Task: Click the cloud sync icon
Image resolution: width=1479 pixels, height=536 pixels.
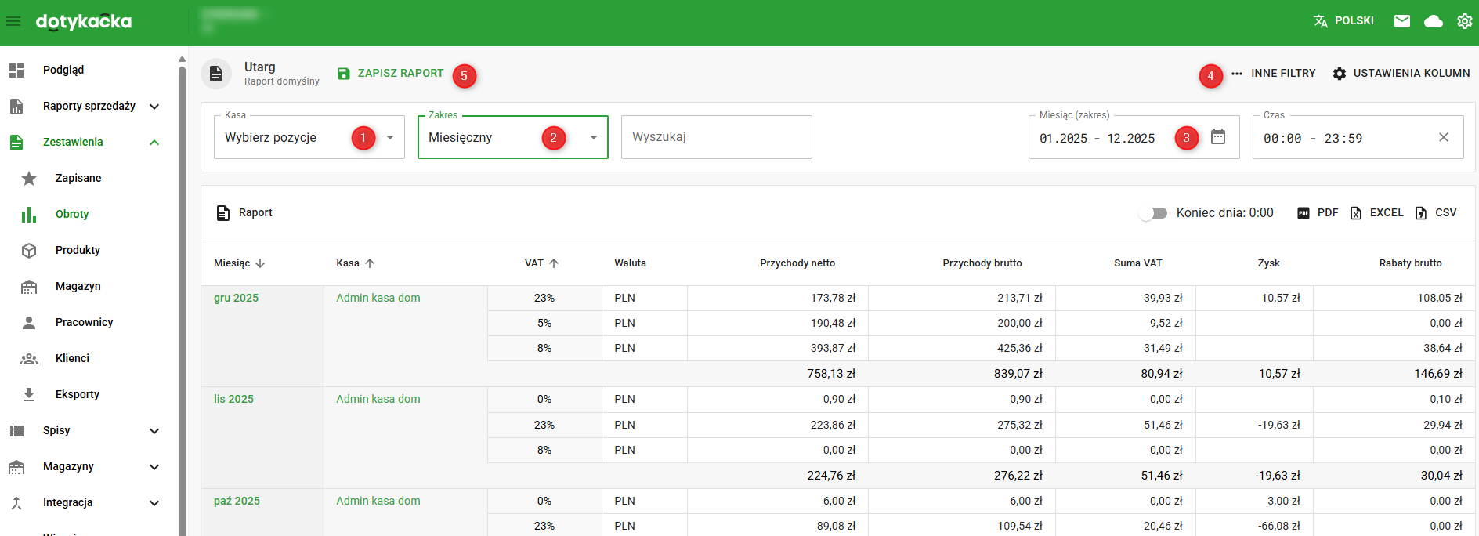Action: 1434,21
